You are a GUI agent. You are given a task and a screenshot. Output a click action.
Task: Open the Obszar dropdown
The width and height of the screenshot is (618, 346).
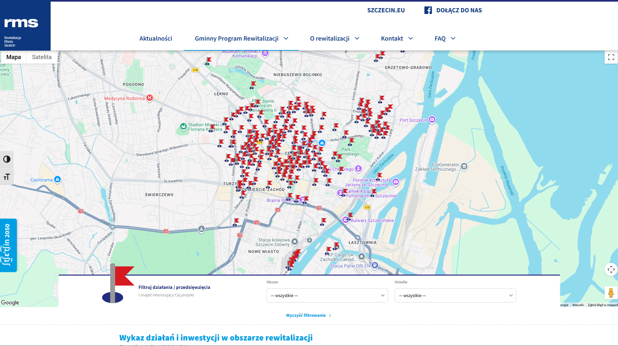click(327, 295)
